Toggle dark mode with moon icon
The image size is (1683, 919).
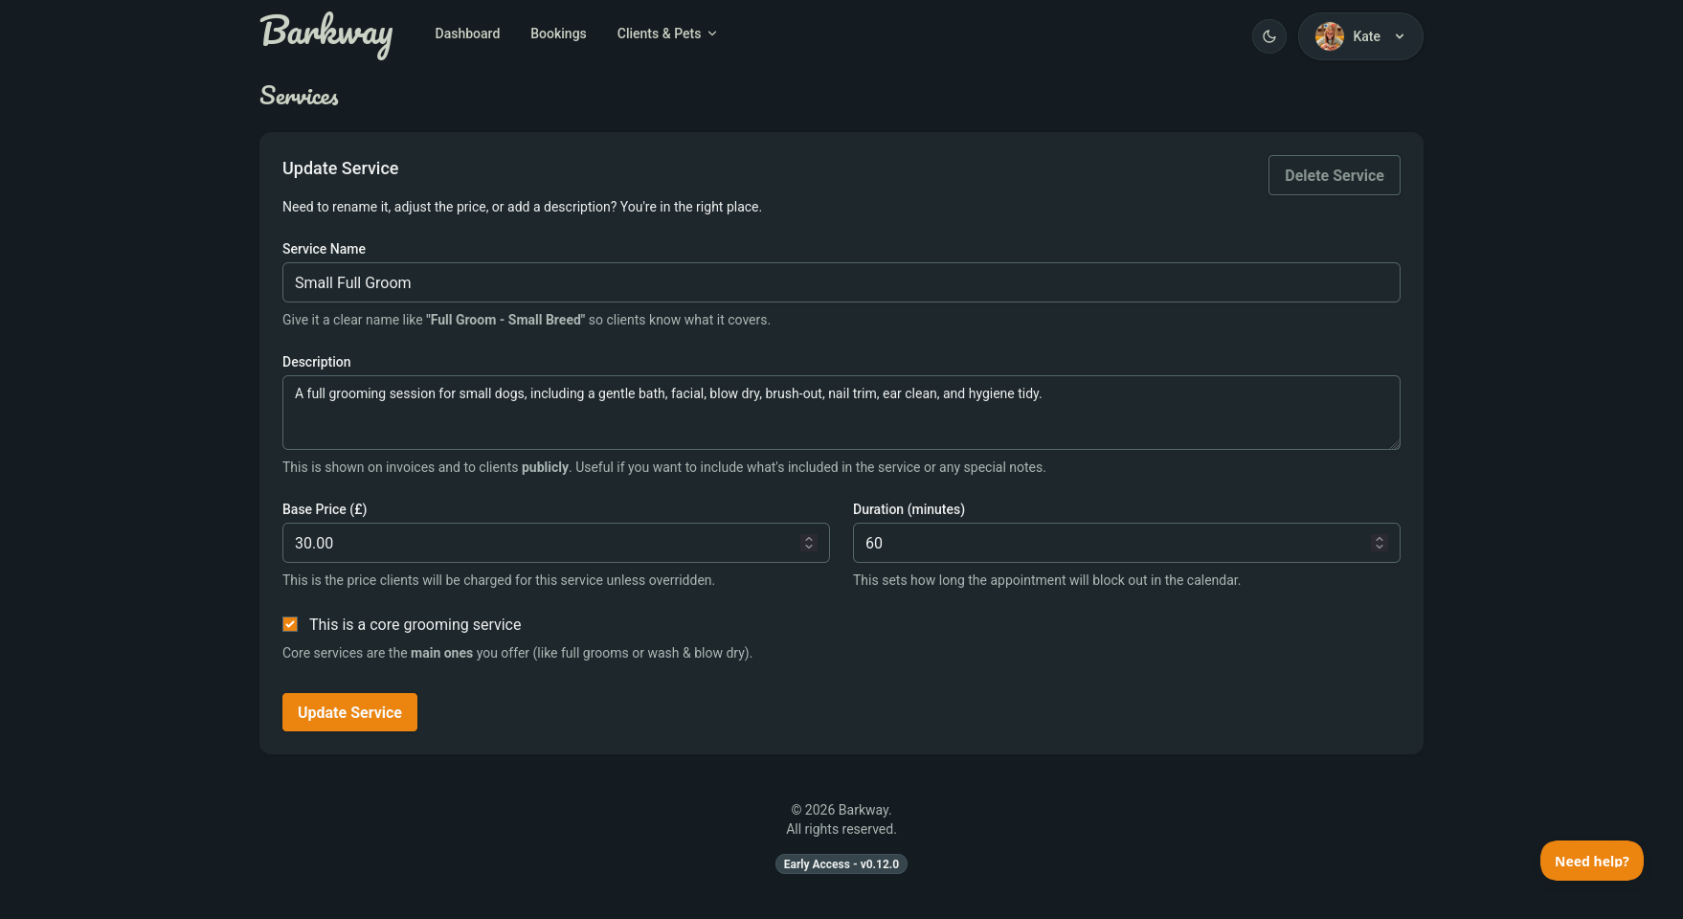[1268, 36]
